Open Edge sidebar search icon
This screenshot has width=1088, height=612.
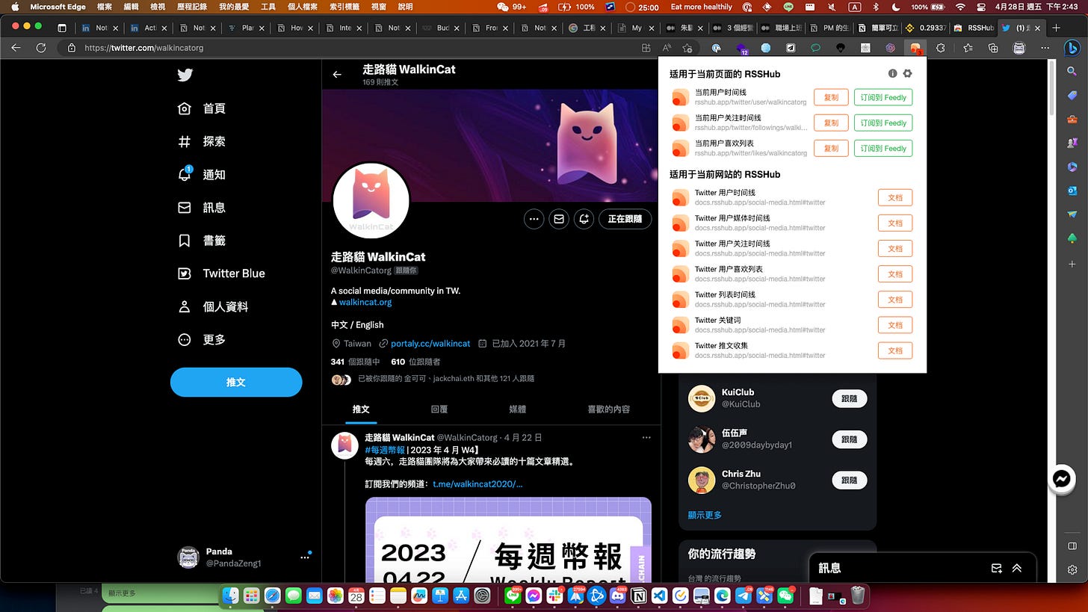click(x=1072, y=71)
